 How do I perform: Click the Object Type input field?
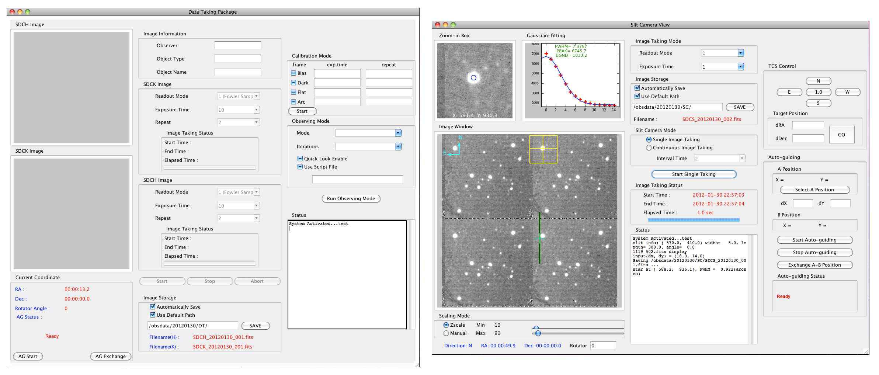[x=238, y=59]
